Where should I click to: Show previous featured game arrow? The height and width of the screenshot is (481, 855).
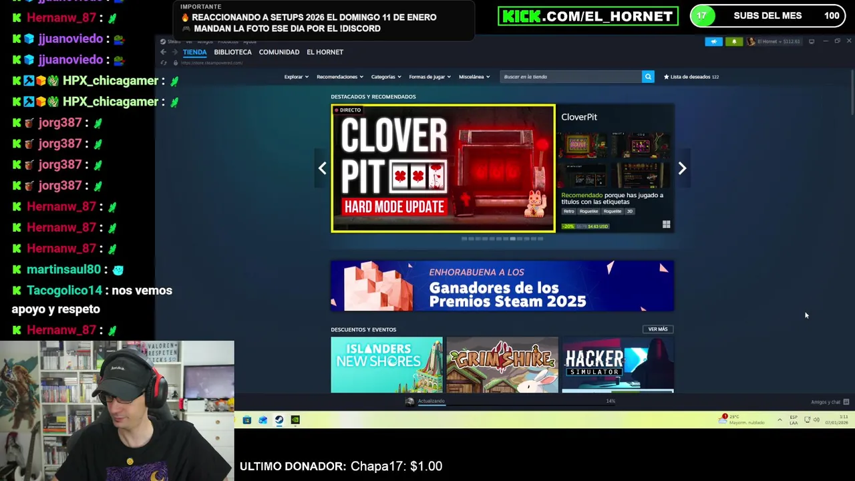point(322,168)
